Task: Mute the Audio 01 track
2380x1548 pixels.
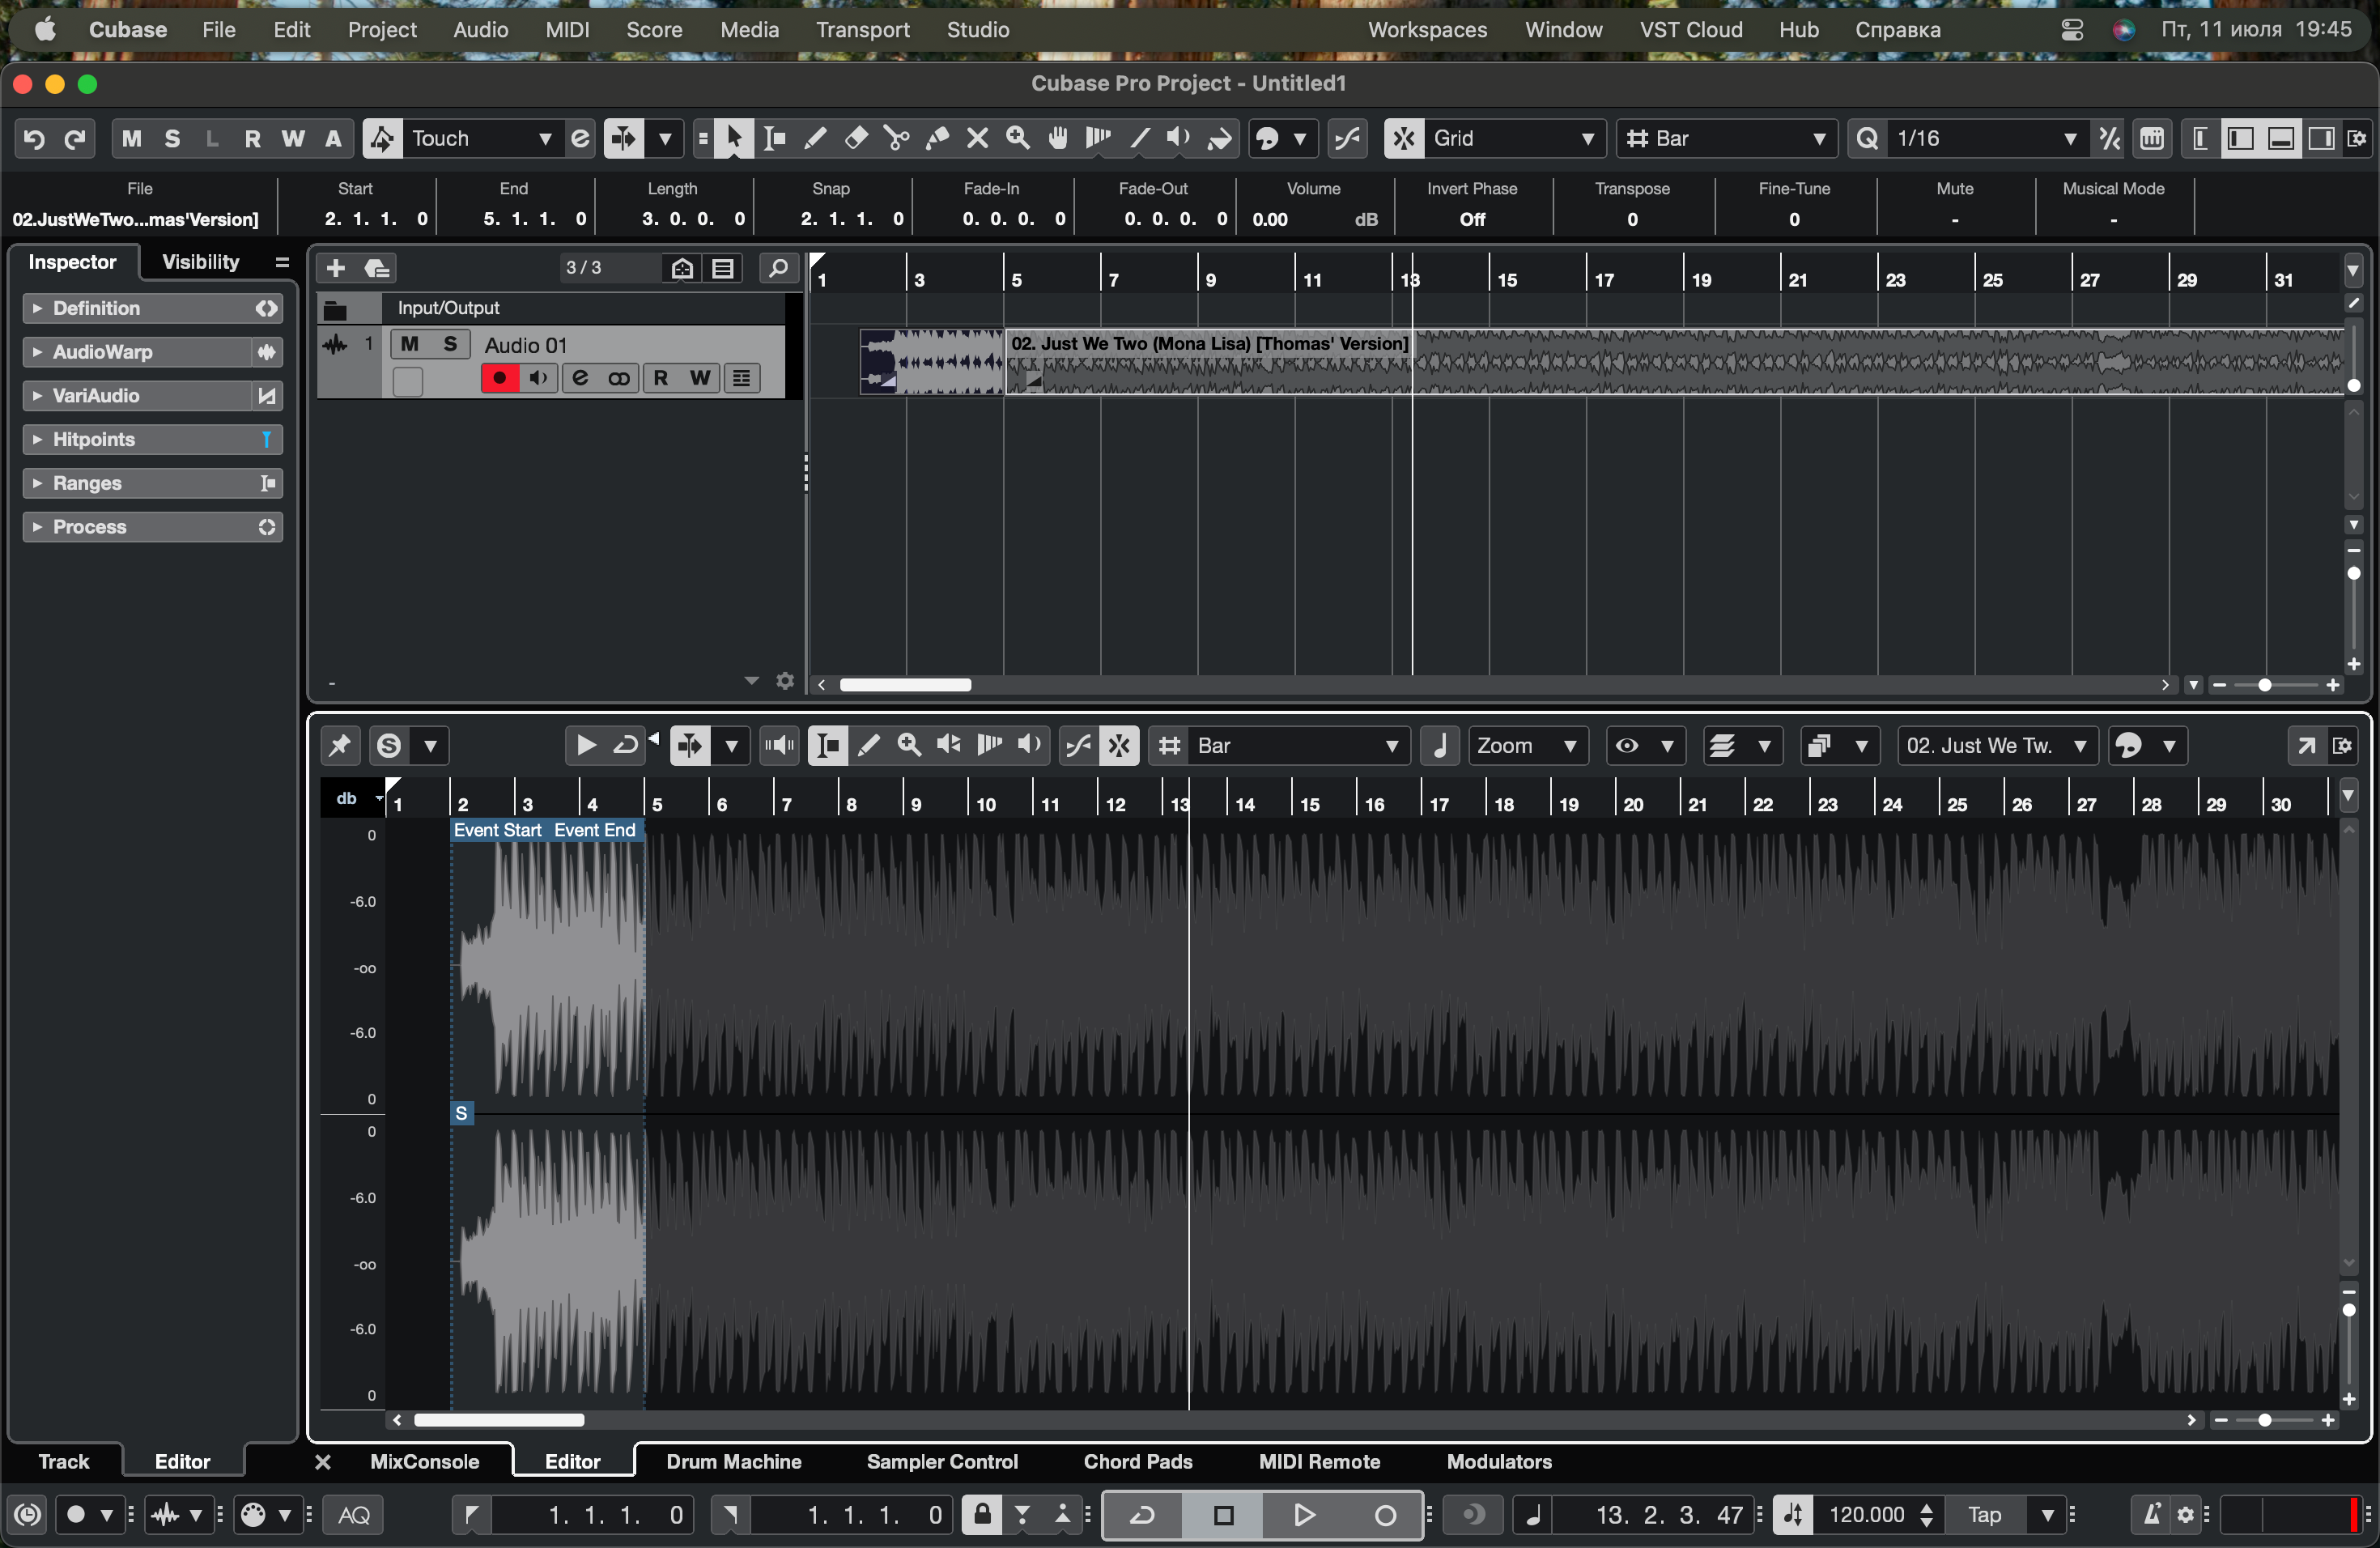Action: pyautogui.click(x=409, y=344)
